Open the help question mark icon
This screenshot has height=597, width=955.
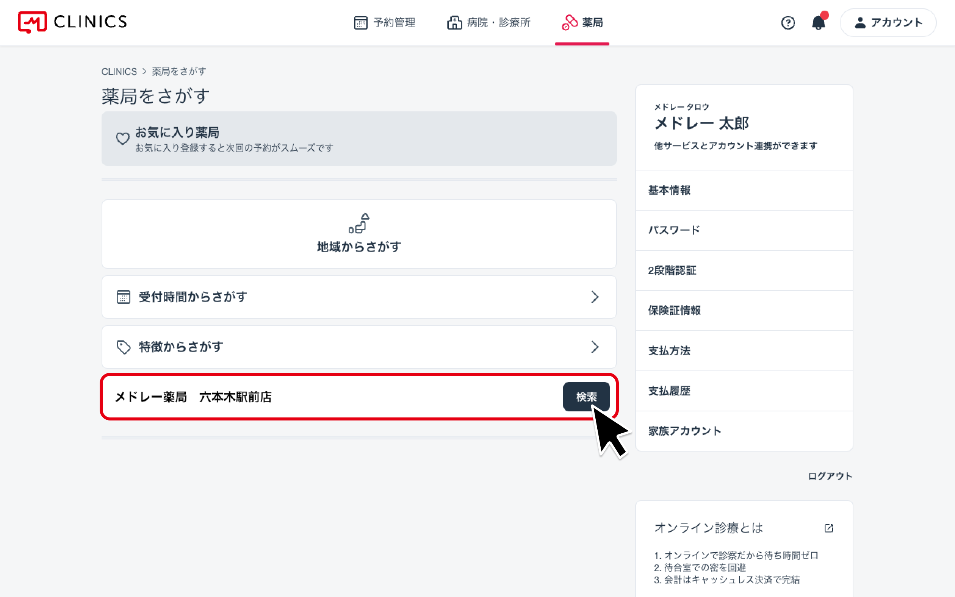tap(787, 22)
